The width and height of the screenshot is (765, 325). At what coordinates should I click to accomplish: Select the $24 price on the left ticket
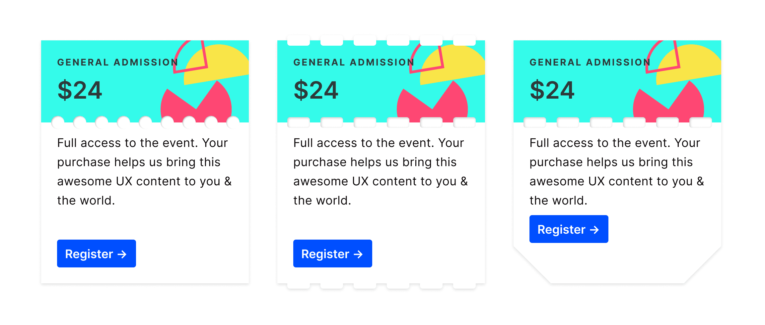[x=80, y=90]
